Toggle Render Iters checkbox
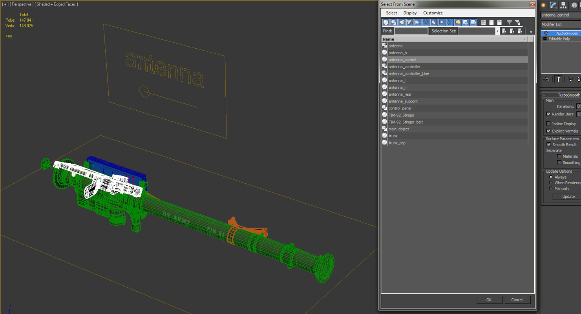The width and height of the screenshot is (581, 314). [548, 114]
